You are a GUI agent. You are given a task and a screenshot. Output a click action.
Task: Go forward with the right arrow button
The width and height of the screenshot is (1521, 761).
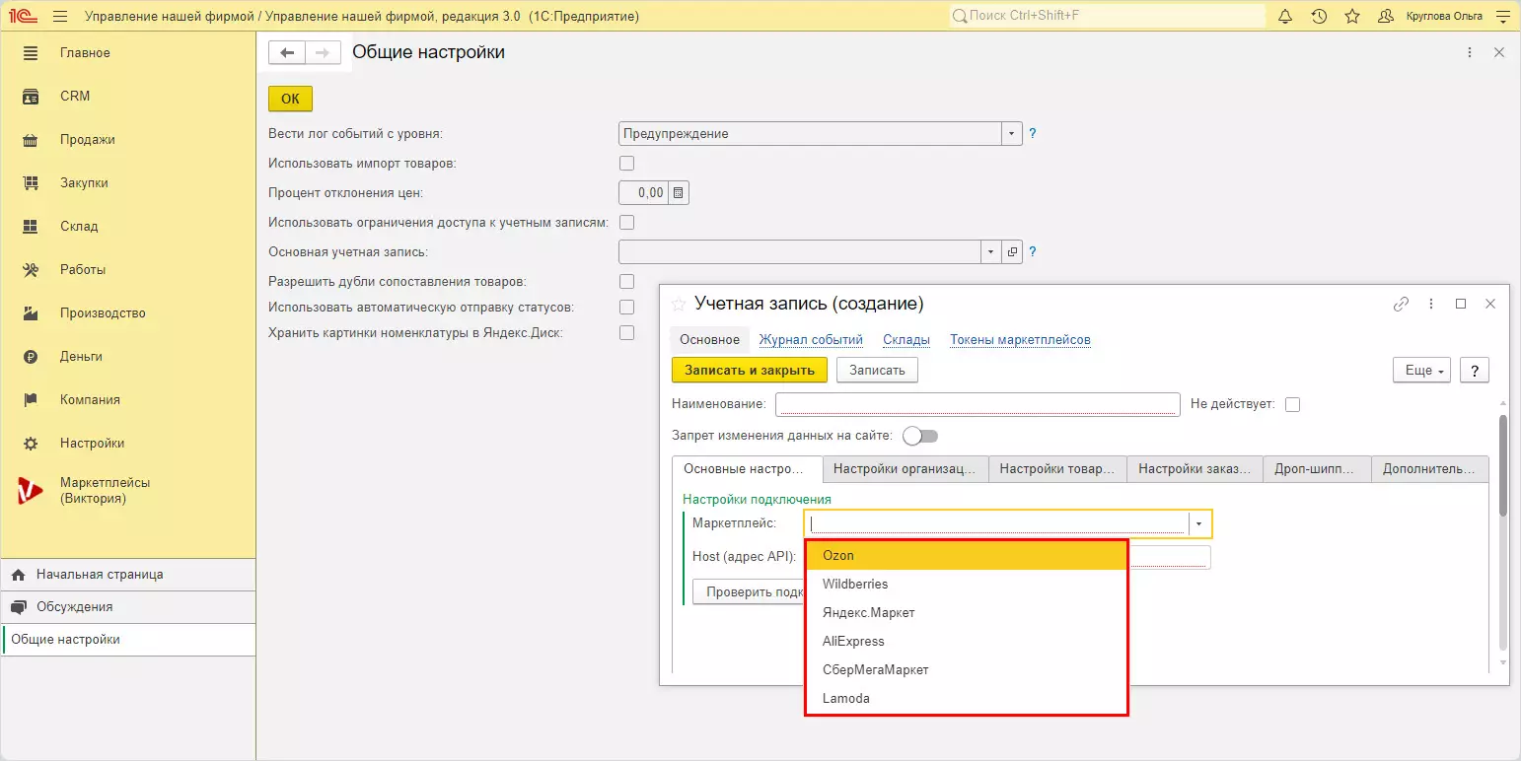pos(323,53)
